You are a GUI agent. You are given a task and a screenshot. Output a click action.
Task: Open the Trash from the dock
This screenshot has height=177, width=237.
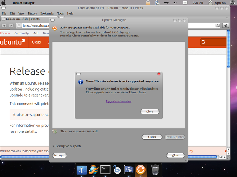tap(155, 170)
